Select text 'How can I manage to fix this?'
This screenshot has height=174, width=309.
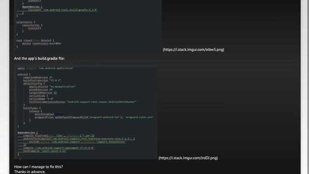[x=39, y=167]
